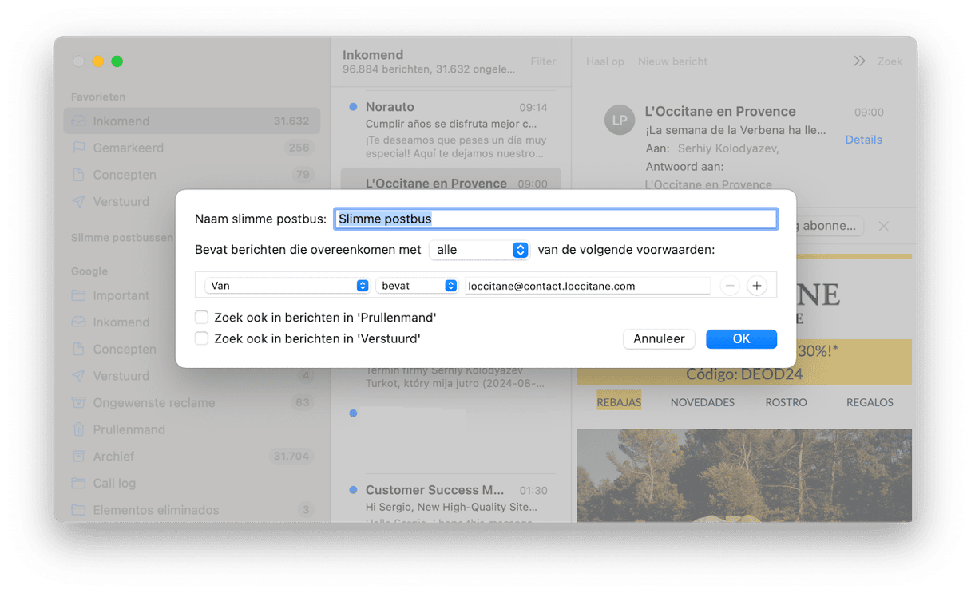This screenshot has width=971, height=593.
Task: Click the Favorieten section header
Action: (x=98, y=97)
